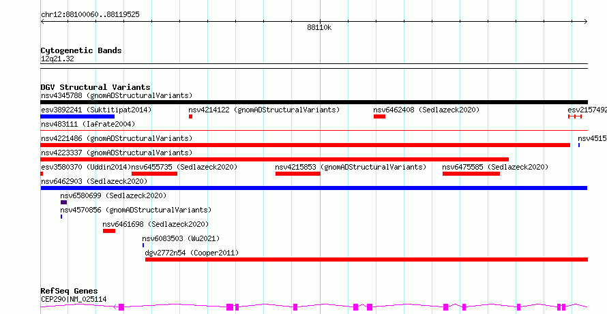The image size is (607, 314).
Task: Click the esv3580370 (Uddin2014) label
Action: point(86,167)
